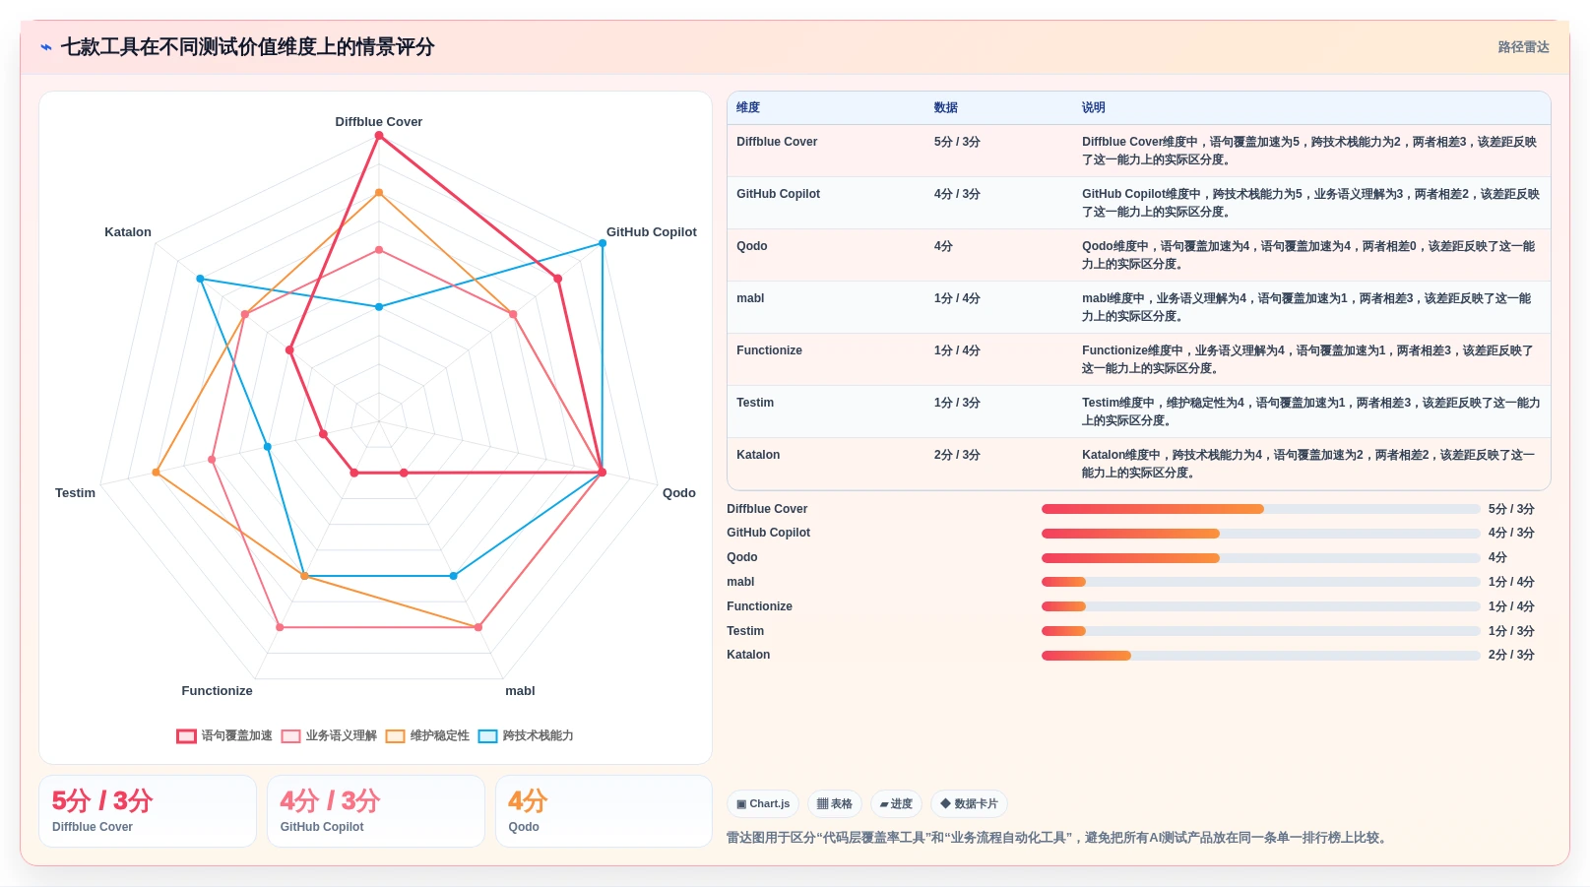Toggle the 维护稳定性 legend series
The image size is (1590, 887).
click(427, 735)
